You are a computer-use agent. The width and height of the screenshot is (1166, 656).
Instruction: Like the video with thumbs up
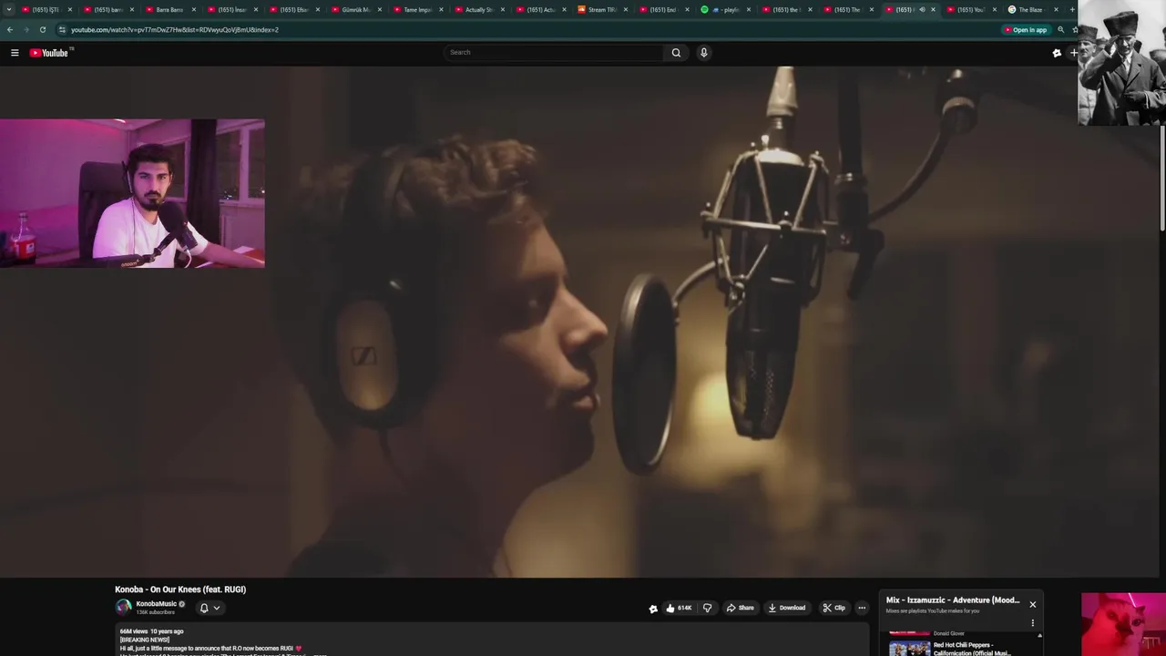click(679, 608)
